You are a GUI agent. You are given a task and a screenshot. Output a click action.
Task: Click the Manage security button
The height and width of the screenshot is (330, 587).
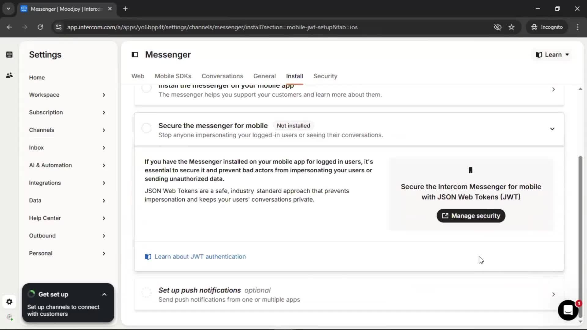tap(471, 216)
